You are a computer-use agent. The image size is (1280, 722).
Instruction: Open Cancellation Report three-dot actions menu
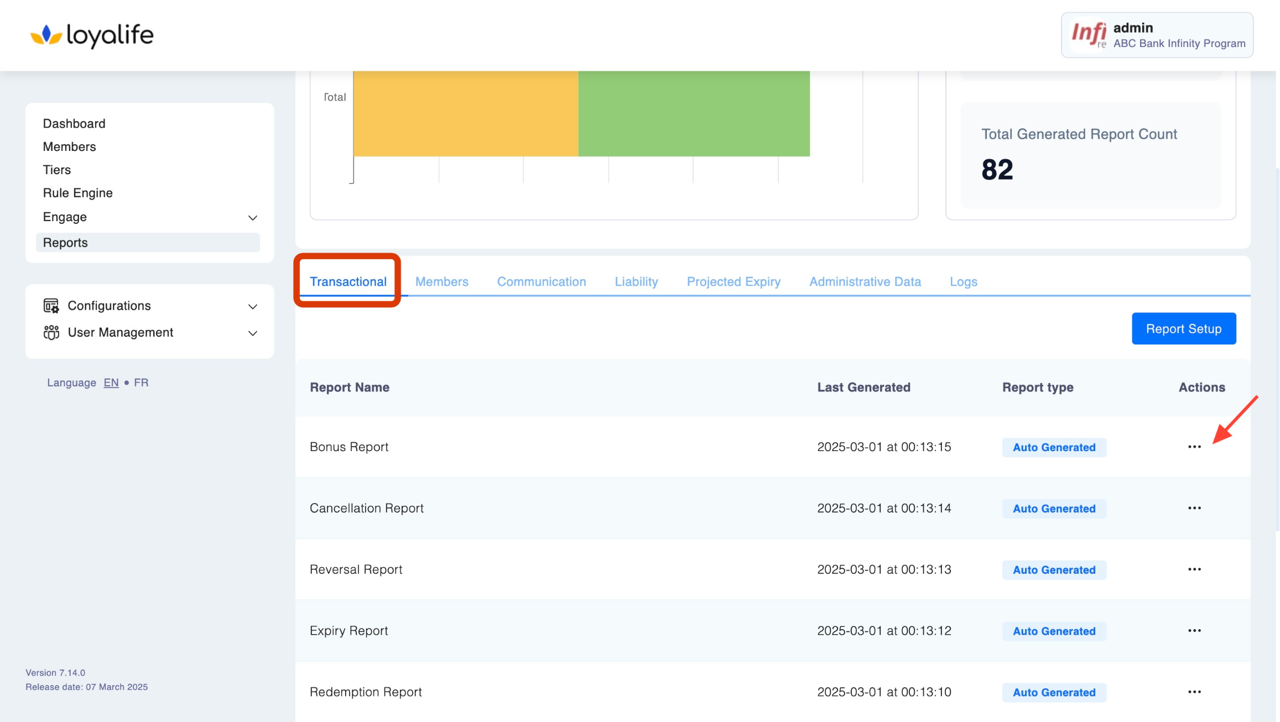[1194, 508]
